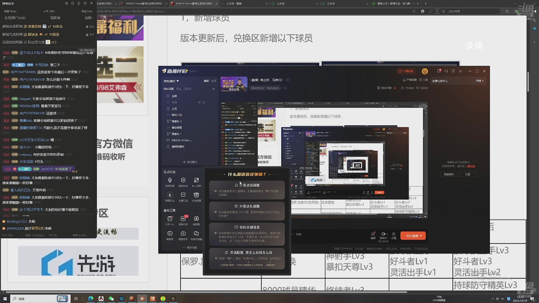539x303 pixels.
Task: Click 弹幕助手 list panel icon
Action: (x=73, y=3)
